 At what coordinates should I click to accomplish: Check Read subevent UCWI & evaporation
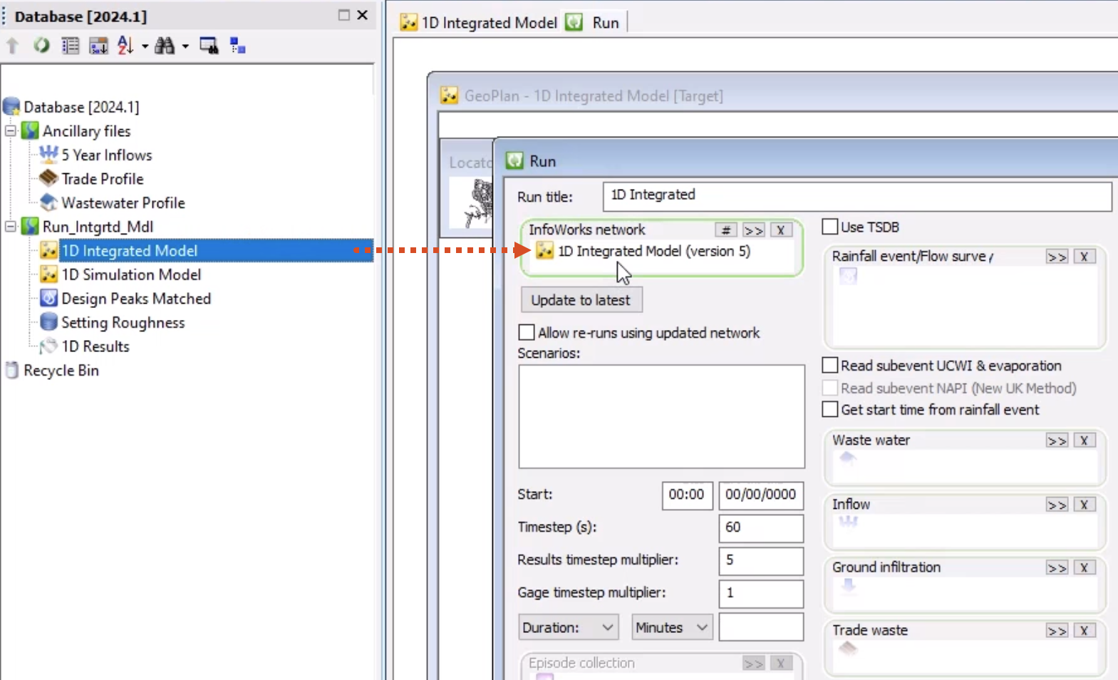coord(830,365)
